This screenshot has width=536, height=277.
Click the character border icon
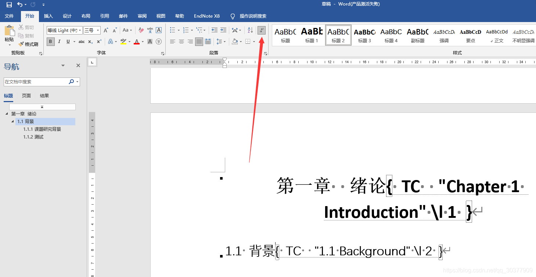[x=159, y=30]
